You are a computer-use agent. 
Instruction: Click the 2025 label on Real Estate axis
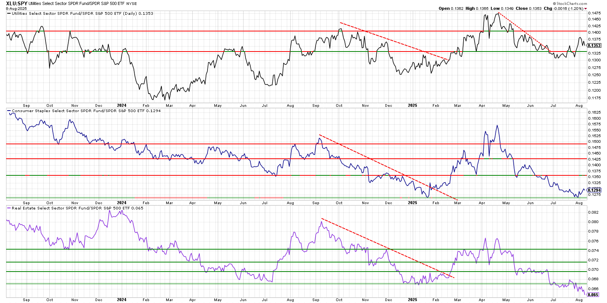tap(412, 300)
